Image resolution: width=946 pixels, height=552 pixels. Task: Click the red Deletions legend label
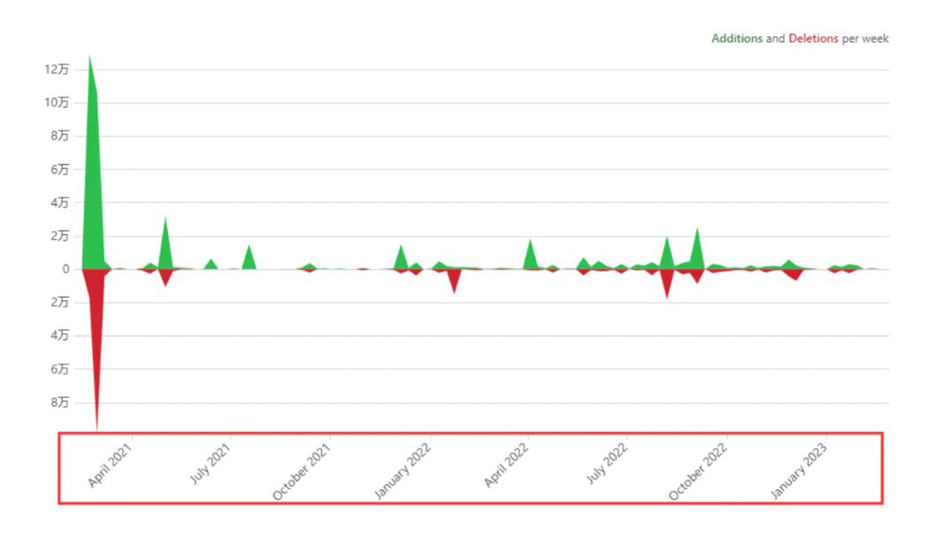coord(813,39)
